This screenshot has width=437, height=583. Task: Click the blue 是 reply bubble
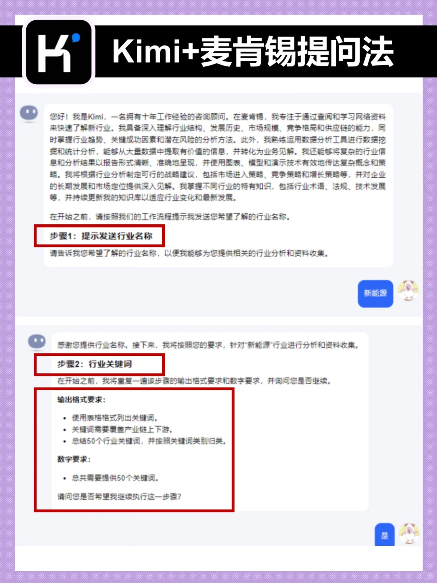coord(384,535)
